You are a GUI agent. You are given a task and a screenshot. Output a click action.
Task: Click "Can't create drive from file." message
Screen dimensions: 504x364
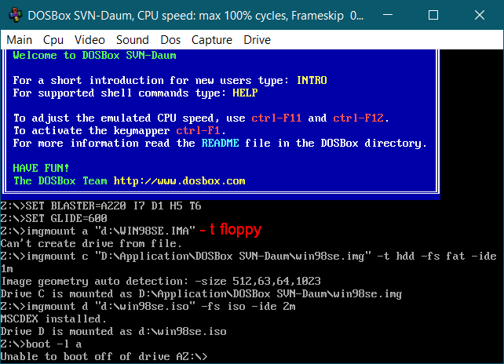tap(91, 243)
